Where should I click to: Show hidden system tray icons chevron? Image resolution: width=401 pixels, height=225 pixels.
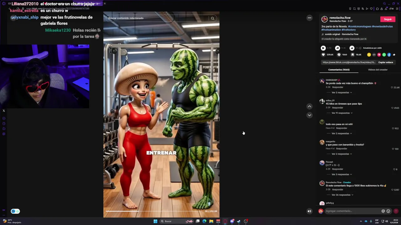click(361, 221)
